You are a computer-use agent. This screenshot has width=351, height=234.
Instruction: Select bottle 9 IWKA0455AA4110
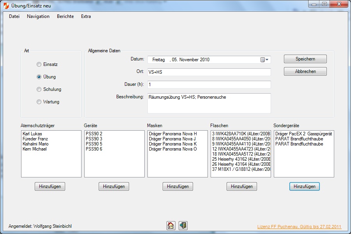[241, 144]
